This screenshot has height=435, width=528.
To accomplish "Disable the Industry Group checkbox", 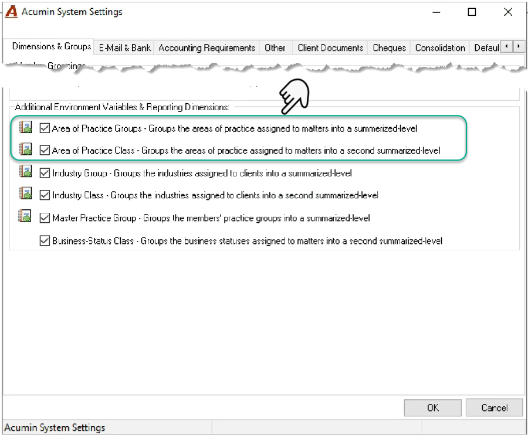I will (x=45, y=173).
